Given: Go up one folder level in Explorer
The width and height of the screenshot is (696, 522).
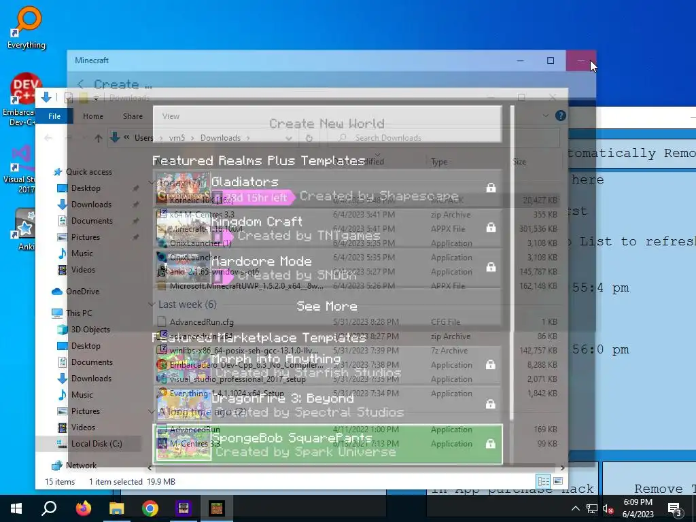Looking at the screenshot, I should point(99,138).
